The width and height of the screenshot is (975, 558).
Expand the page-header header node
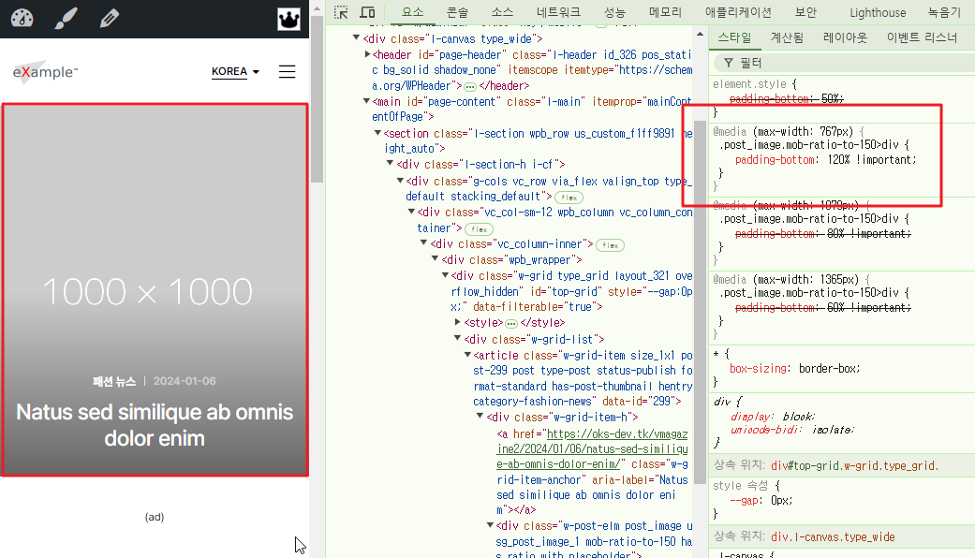point(367,54)
